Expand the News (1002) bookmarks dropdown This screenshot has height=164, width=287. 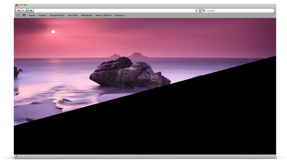104,16
